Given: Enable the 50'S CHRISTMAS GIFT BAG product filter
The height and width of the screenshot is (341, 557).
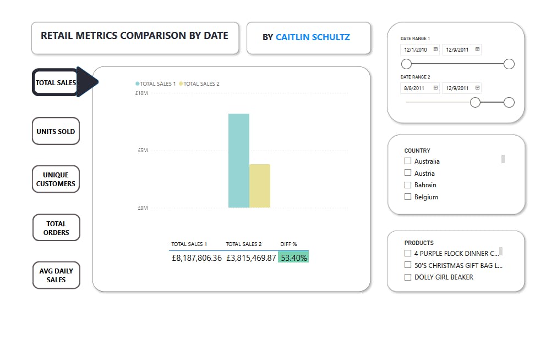Looking at the screenshot, I should (x=407, y=265).
